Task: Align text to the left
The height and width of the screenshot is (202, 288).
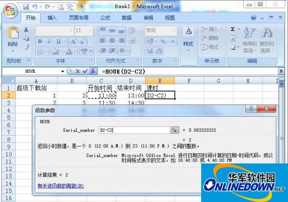Action: click(x=103, y=40)
